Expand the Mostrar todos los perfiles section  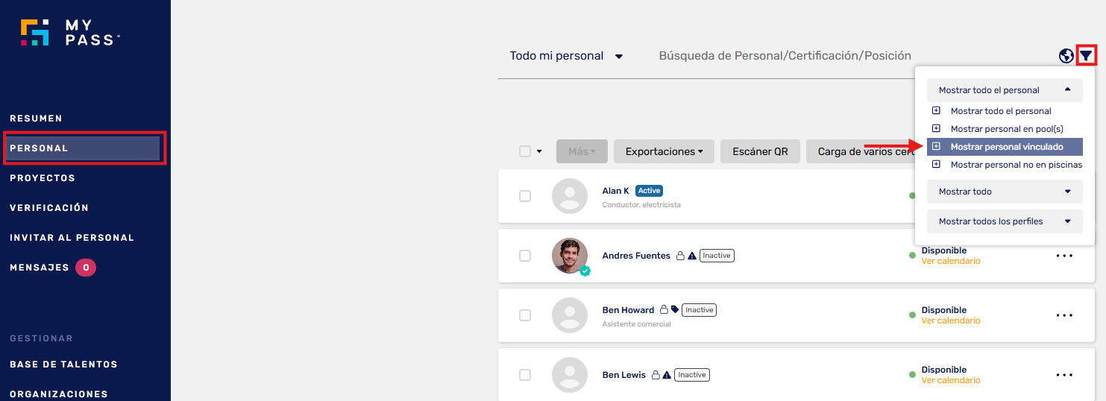[x=1005, y=221]
